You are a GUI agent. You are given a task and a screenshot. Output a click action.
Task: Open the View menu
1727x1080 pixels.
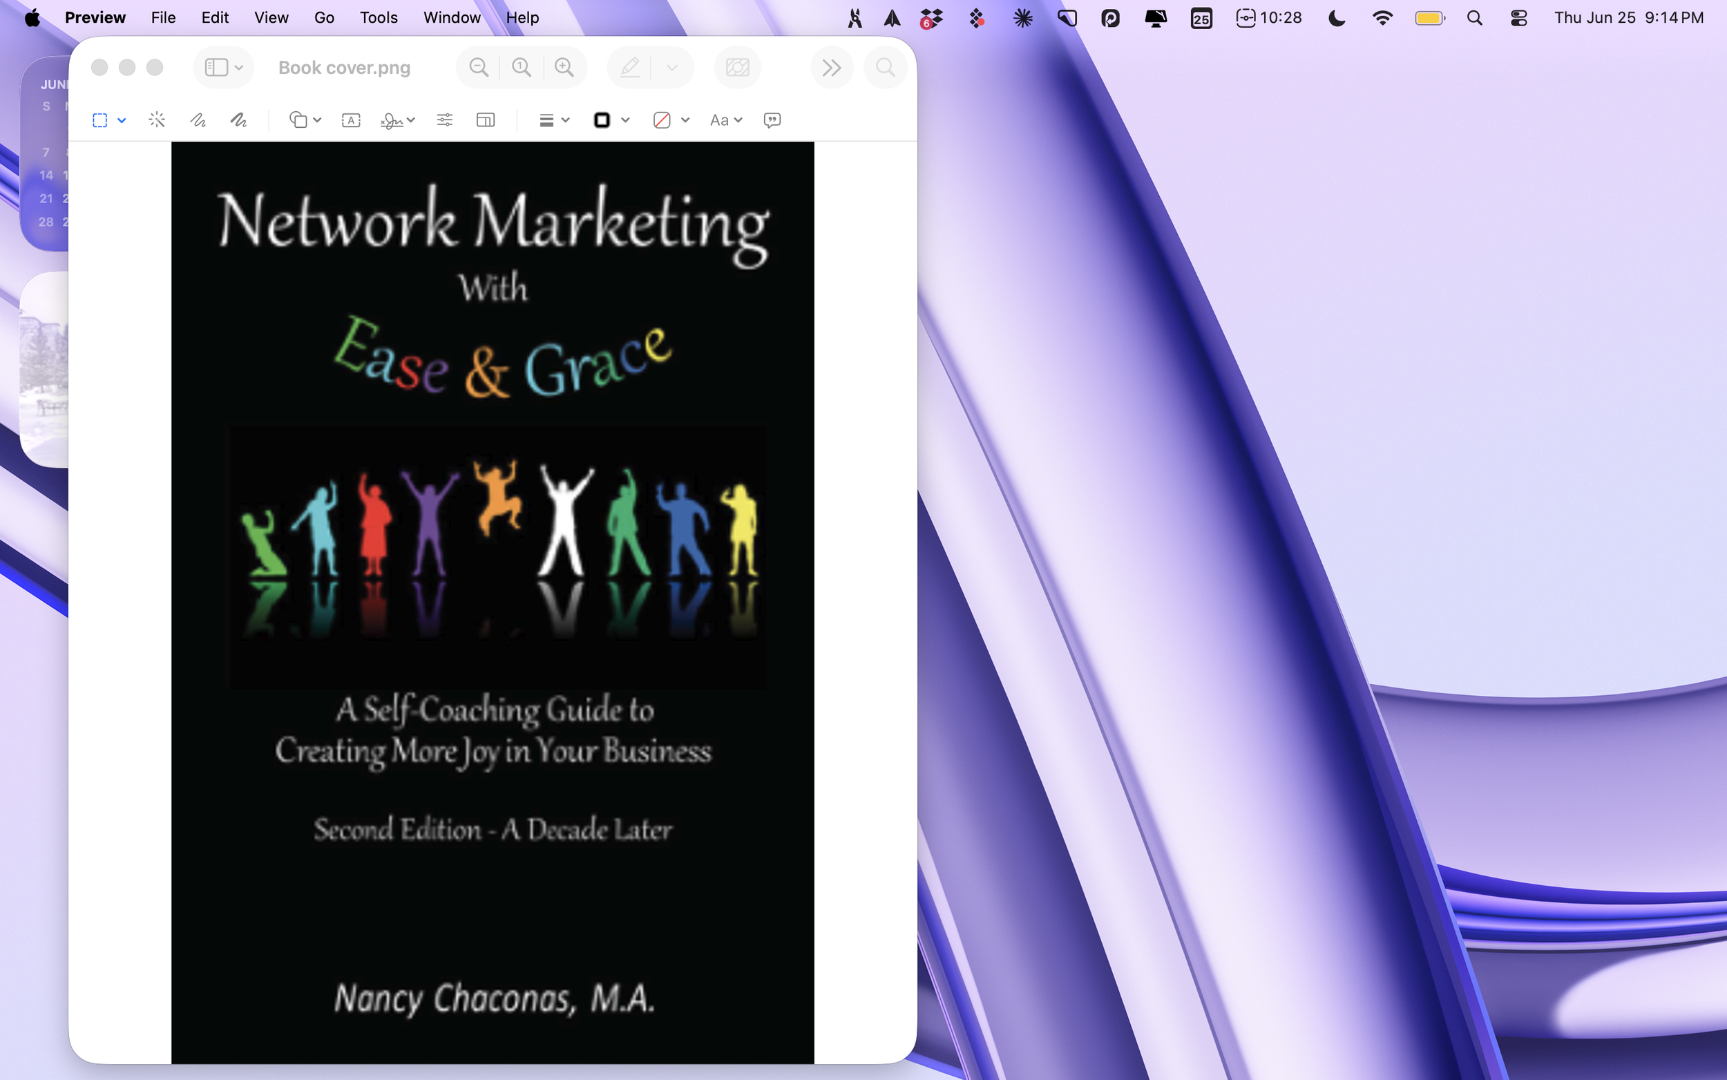[271, 17]
